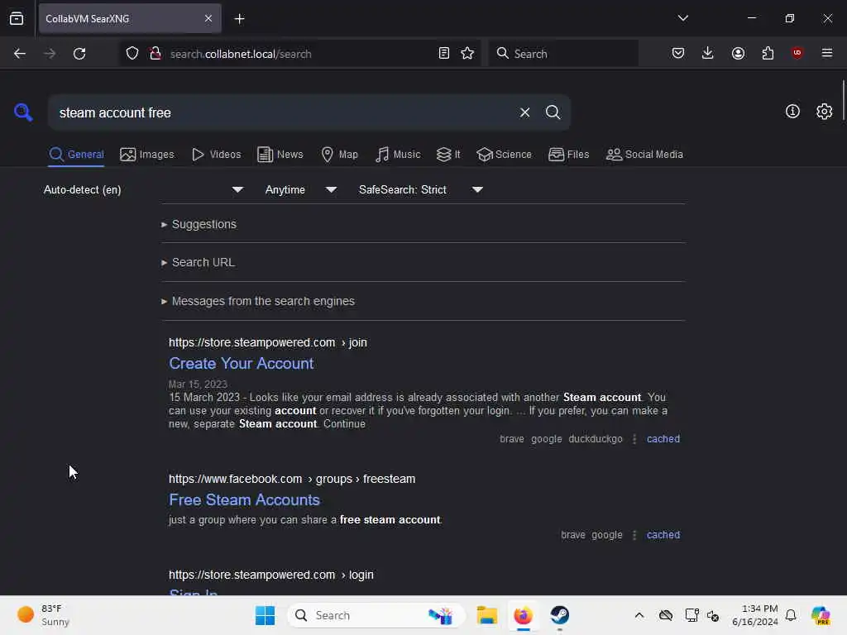
Task: Open Firefox hamburger application menu
Action: pos(826,53)
